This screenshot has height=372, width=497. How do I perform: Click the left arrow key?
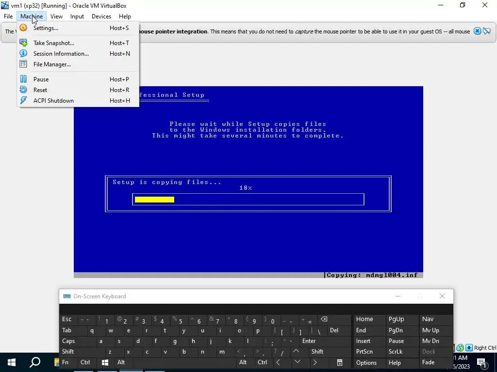(278, 362)
